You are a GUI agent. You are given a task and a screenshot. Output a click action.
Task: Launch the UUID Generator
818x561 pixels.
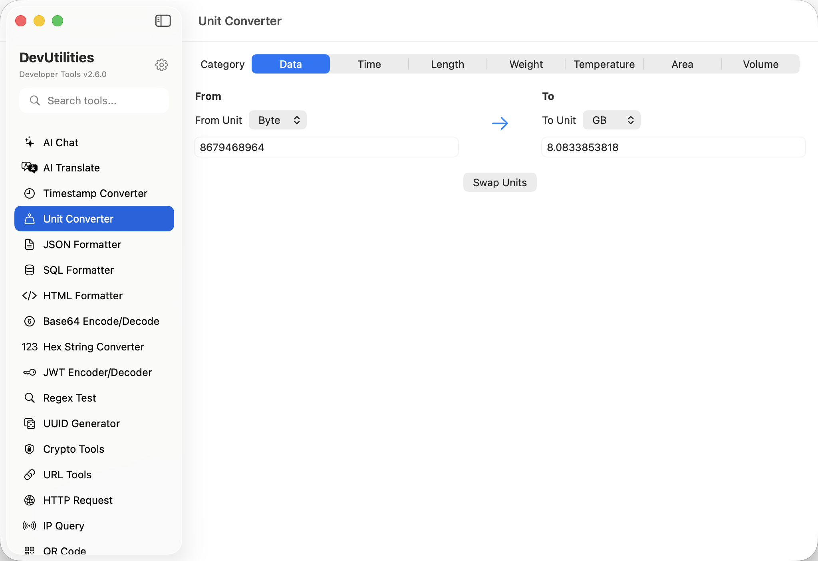click(81, 423)
